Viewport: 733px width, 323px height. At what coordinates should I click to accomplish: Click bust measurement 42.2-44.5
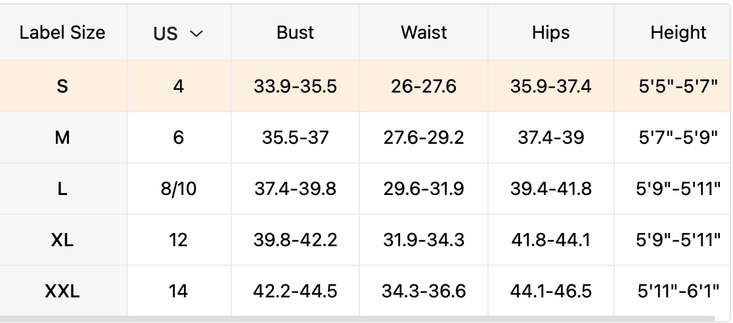(295, 291)
